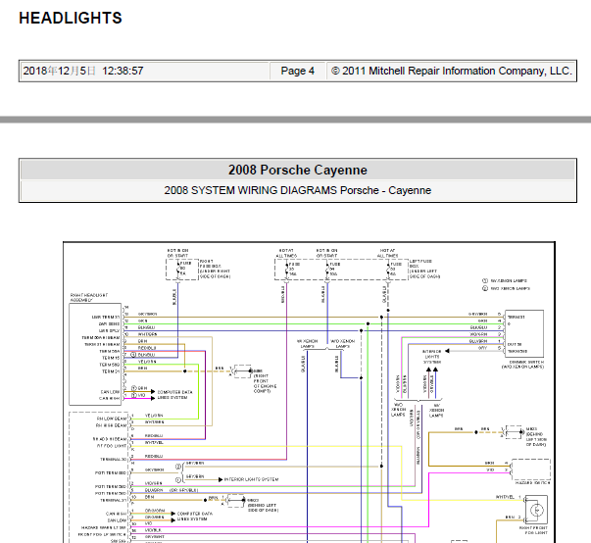Screen dimensions: 591x543
Task: Click the Dimmer Switch component box
Action: [524, 333]
